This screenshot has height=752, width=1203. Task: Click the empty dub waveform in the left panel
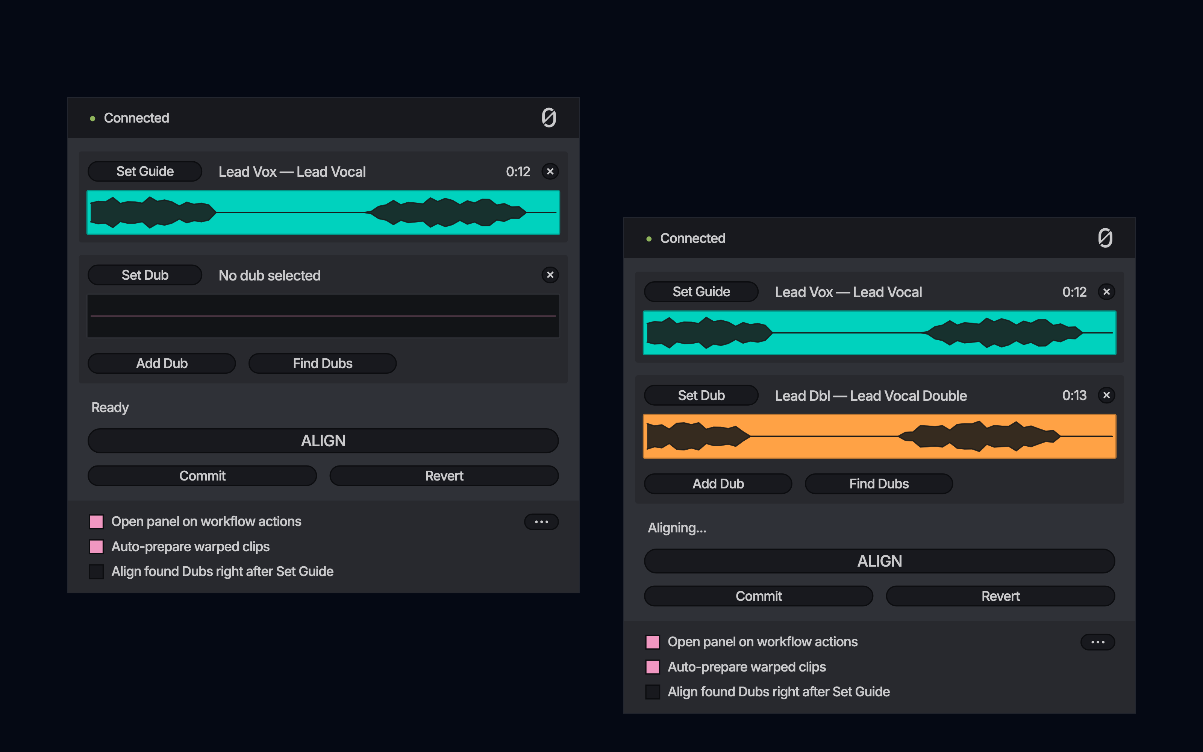click(x=323, y=316)
